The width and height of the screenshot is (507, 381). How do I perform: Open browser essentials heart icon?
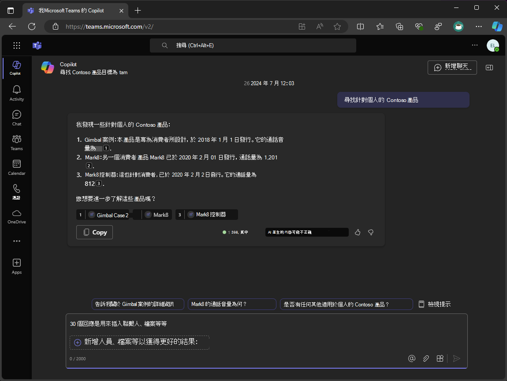(x=419, y=26)
